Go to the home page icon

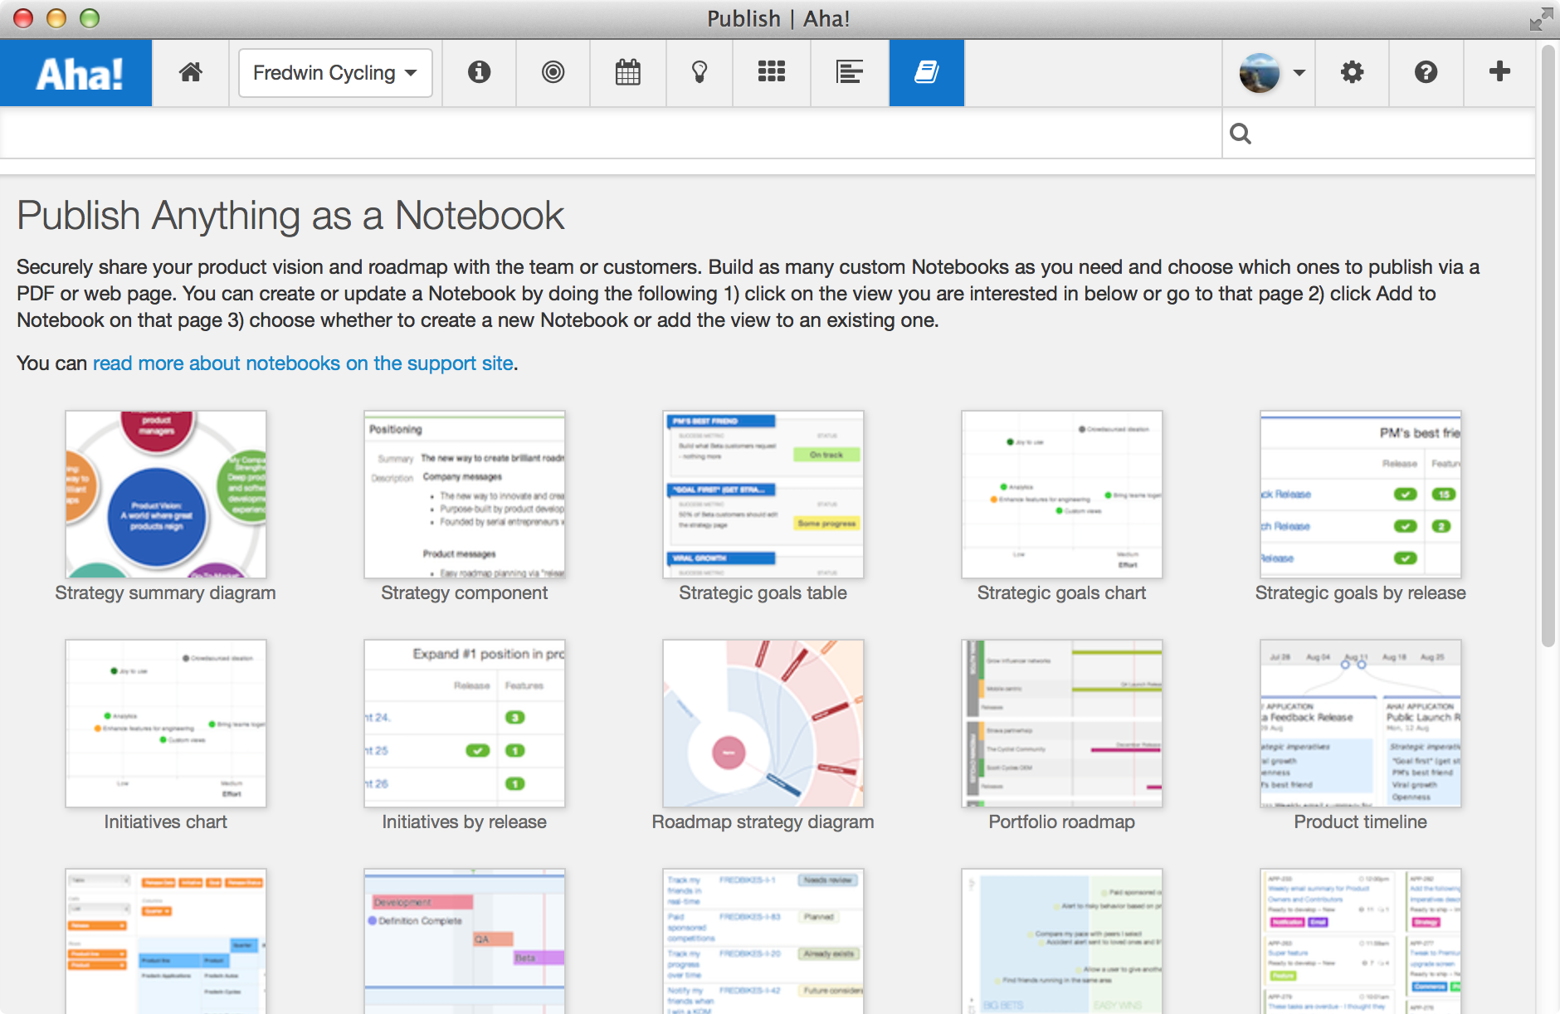(191, 73)
